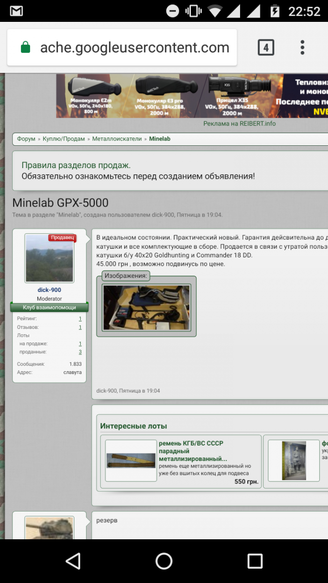The image size is (328, 583).
Task: Tap the Android Recents square button
Action: [255, 561]
